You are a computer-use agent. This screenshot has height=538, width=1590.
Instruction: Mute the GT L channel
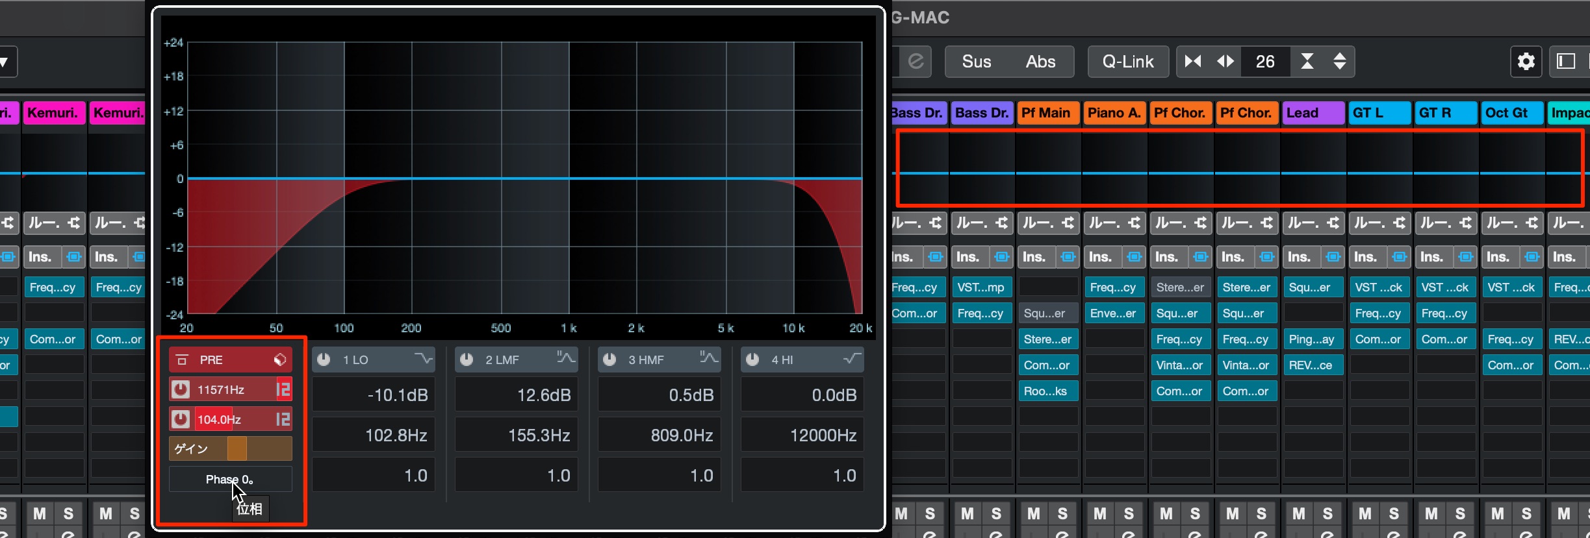pos(1365,514)
